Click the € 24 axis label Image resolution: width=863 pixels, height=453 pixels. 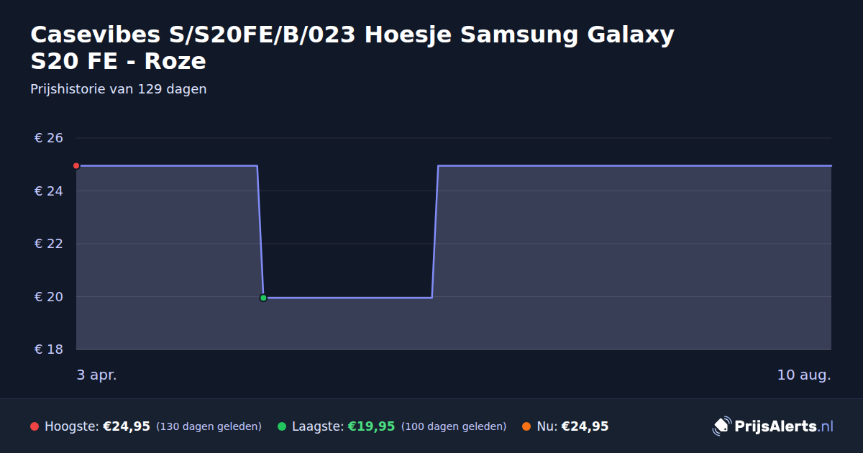click(x=49, y=191)
